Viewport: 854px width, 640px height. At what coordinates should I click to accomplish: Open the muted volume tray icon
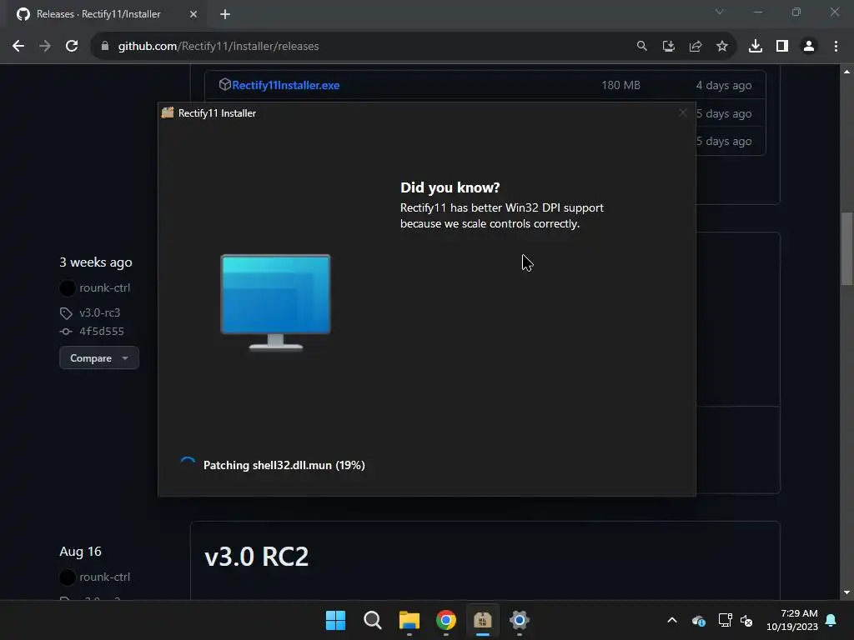746,620
